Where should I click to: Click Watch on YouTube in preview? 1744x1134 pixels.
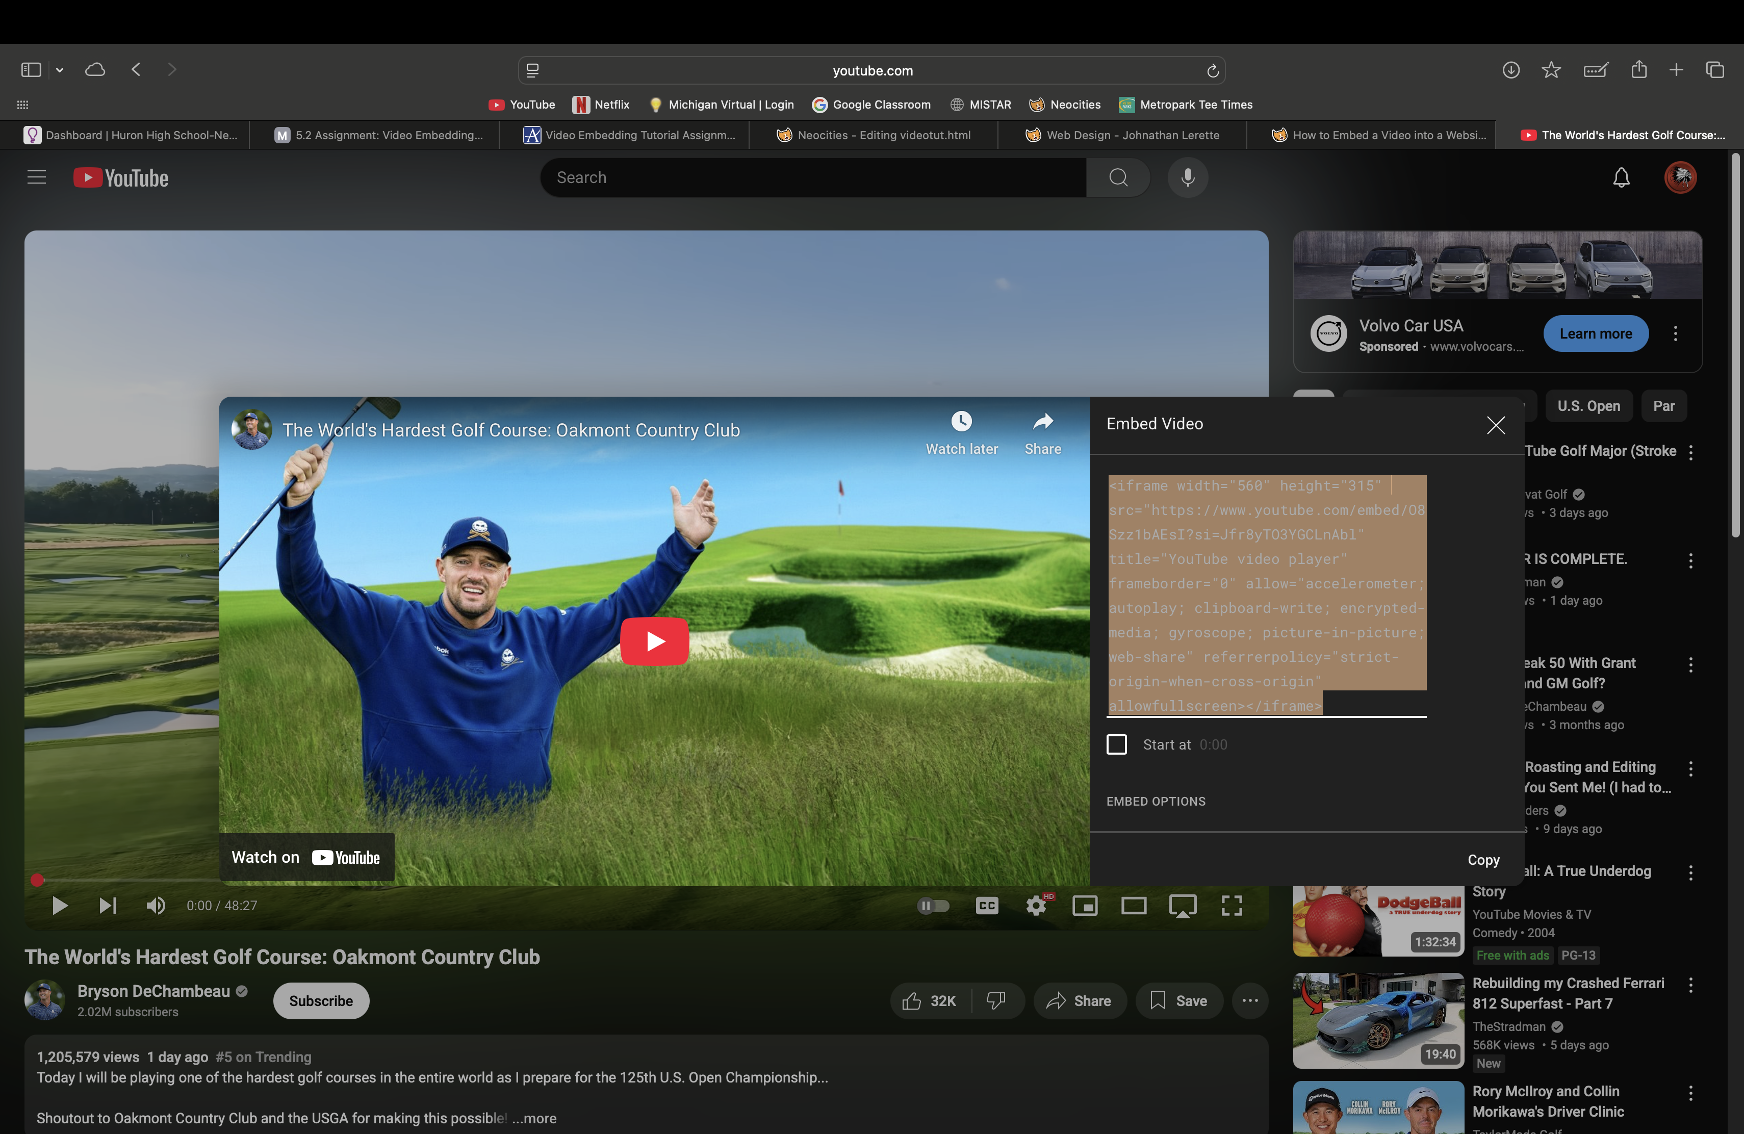pyautogui.click(x=306, y=857)
